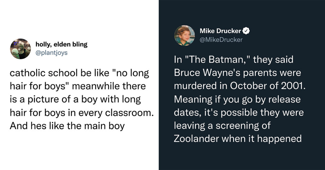Click 'Bruce Wayne's' in the dark tweet

[x=207, y=73]
